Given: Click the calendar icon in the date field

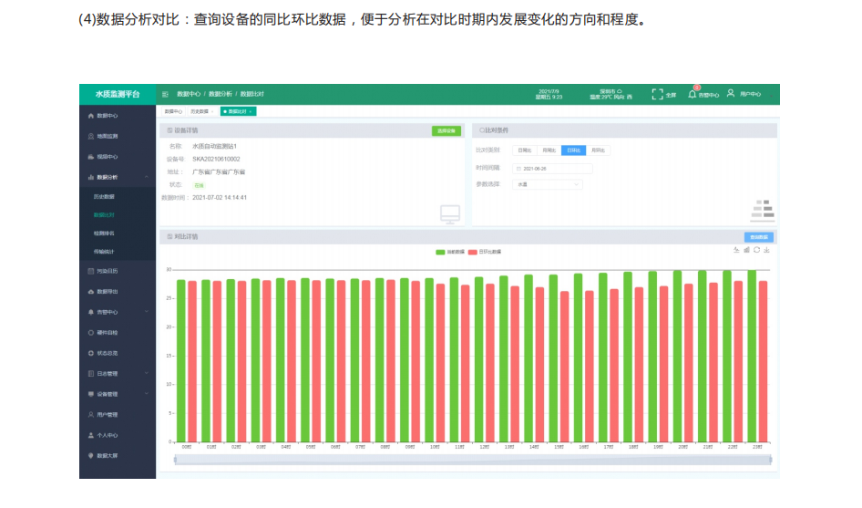Looking at the screenshot, I should pos(518,169).
